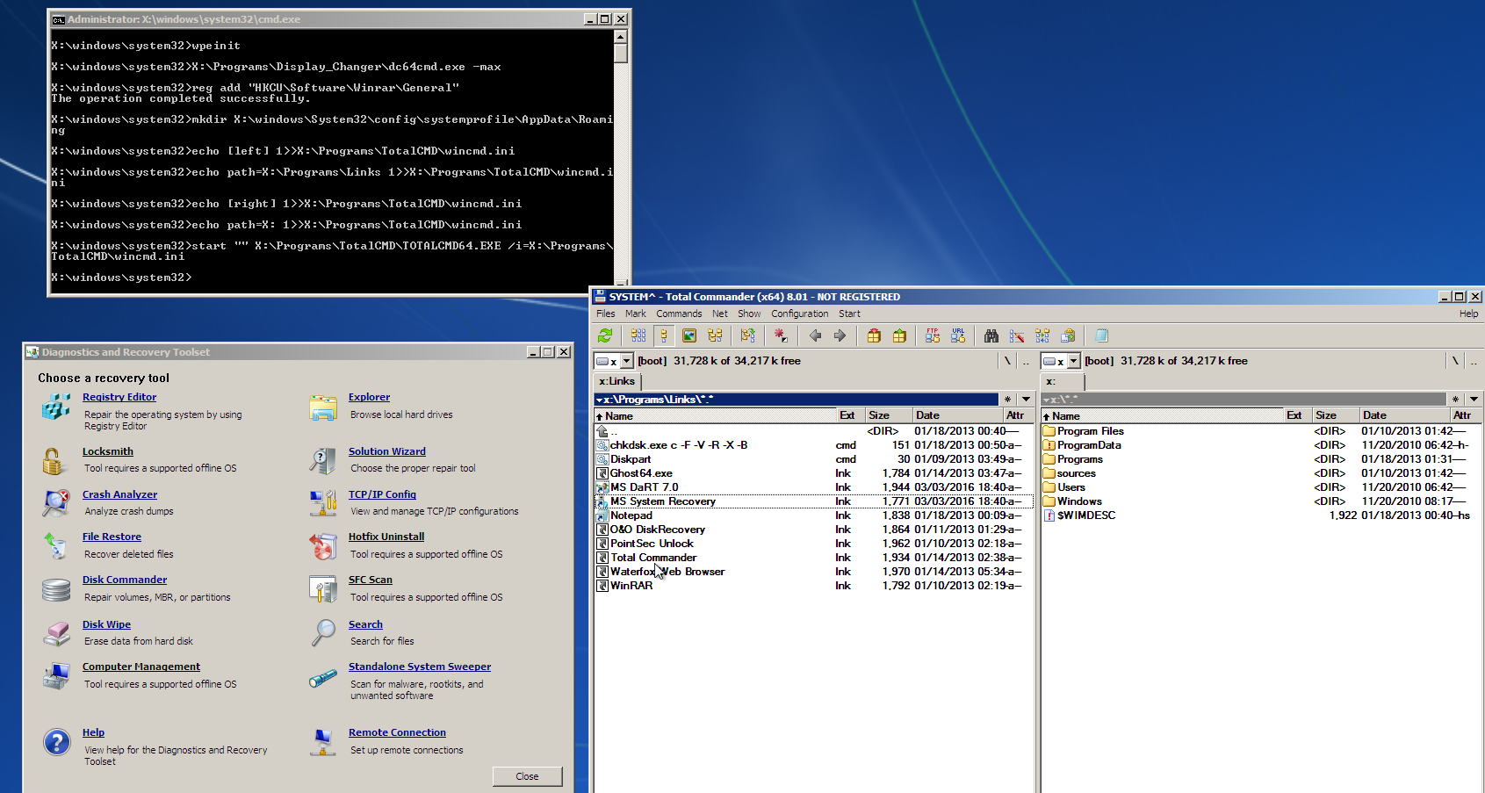Open Find files binoculars icon
The image size is (1485, 793).
point(991,335)
